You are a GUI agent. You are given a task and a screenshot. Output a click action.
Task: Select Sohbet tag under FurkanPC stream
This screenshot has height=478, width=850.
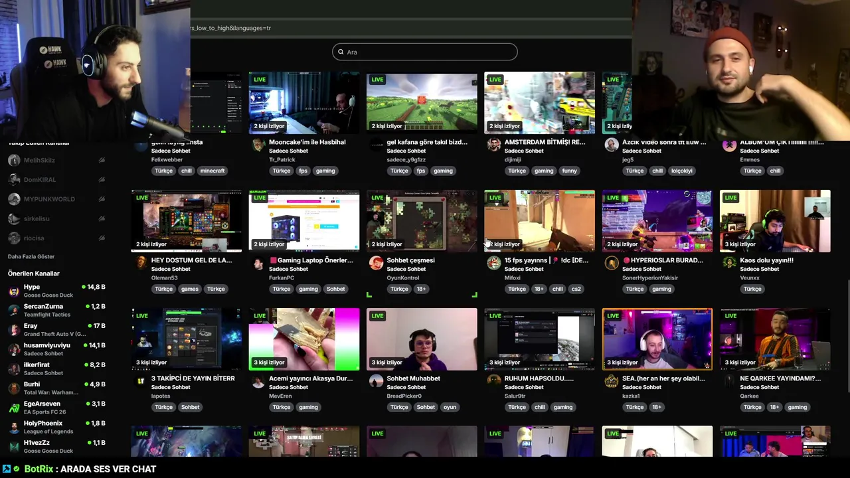click(335, 289)
